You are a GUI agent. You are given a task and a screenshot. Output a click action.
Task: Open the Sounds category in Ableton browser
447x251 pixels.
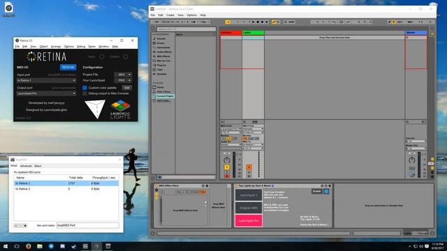click(161, 39)
